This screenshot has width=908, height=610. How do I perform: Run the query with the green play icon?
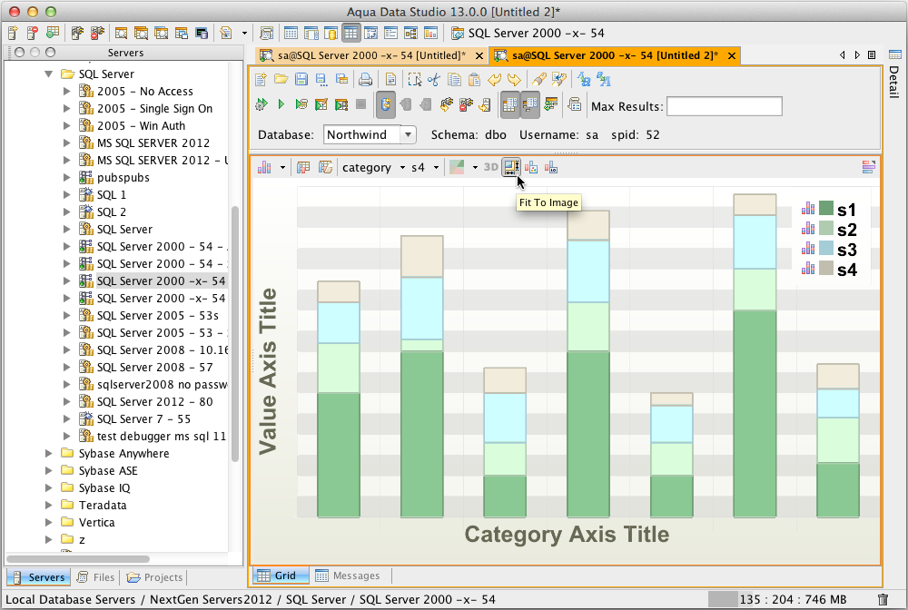pos(281,104)
